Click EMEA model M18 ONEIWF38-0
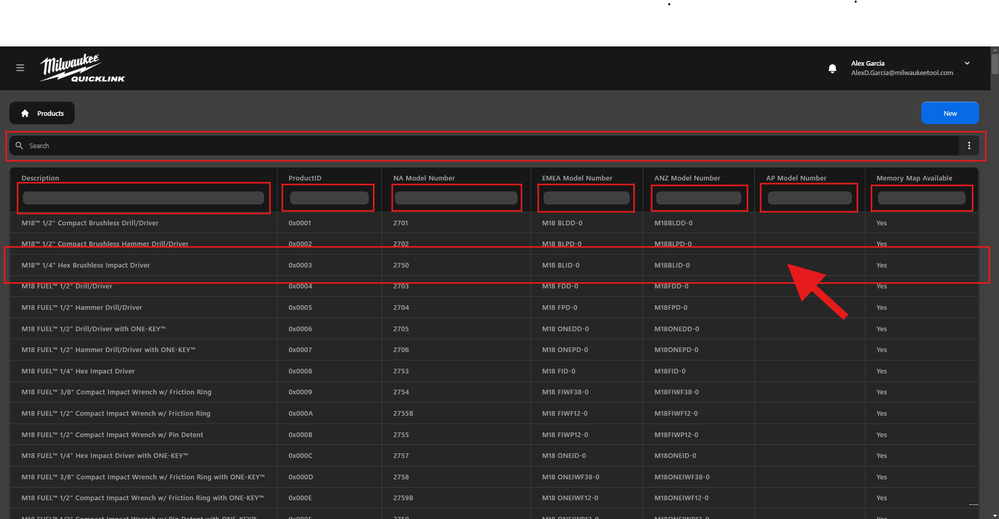 571,477
